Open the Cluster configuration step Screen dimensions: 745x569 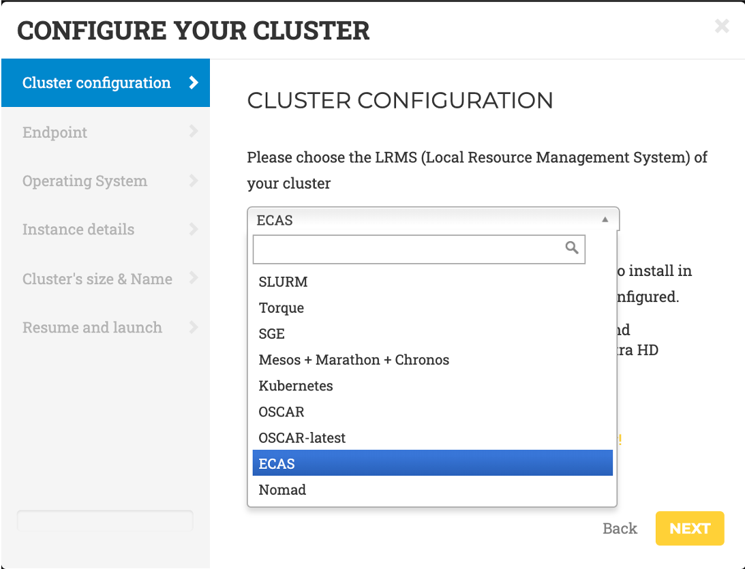click(97, 83)
